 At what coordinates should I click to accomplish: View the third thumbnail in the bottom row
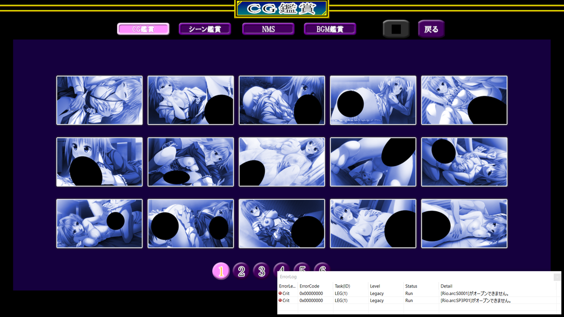(282, 224)
